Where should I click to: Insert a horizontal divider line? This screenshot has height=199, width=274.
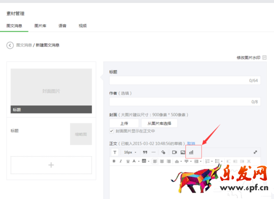coord(153,152)
